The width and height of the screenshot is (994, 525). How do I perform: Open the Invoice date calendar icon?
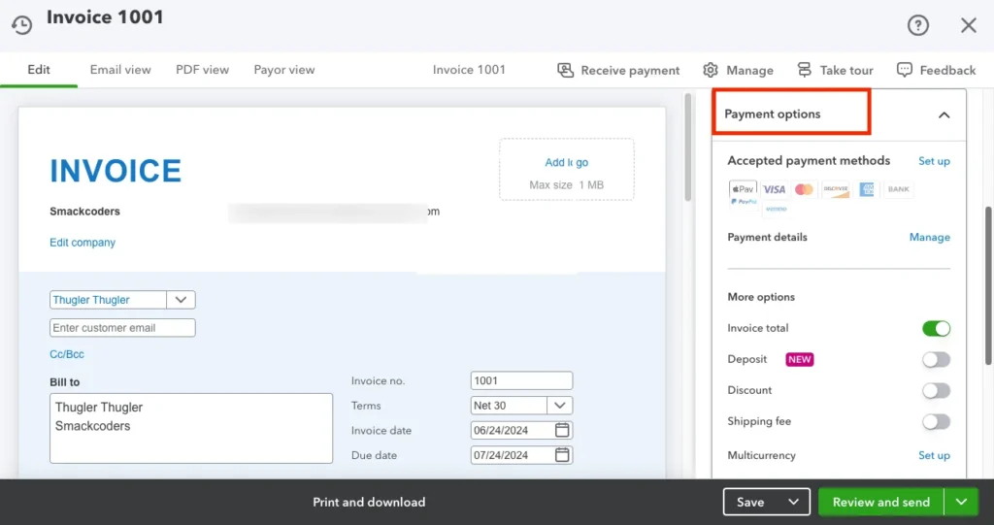tap(562, 430)
